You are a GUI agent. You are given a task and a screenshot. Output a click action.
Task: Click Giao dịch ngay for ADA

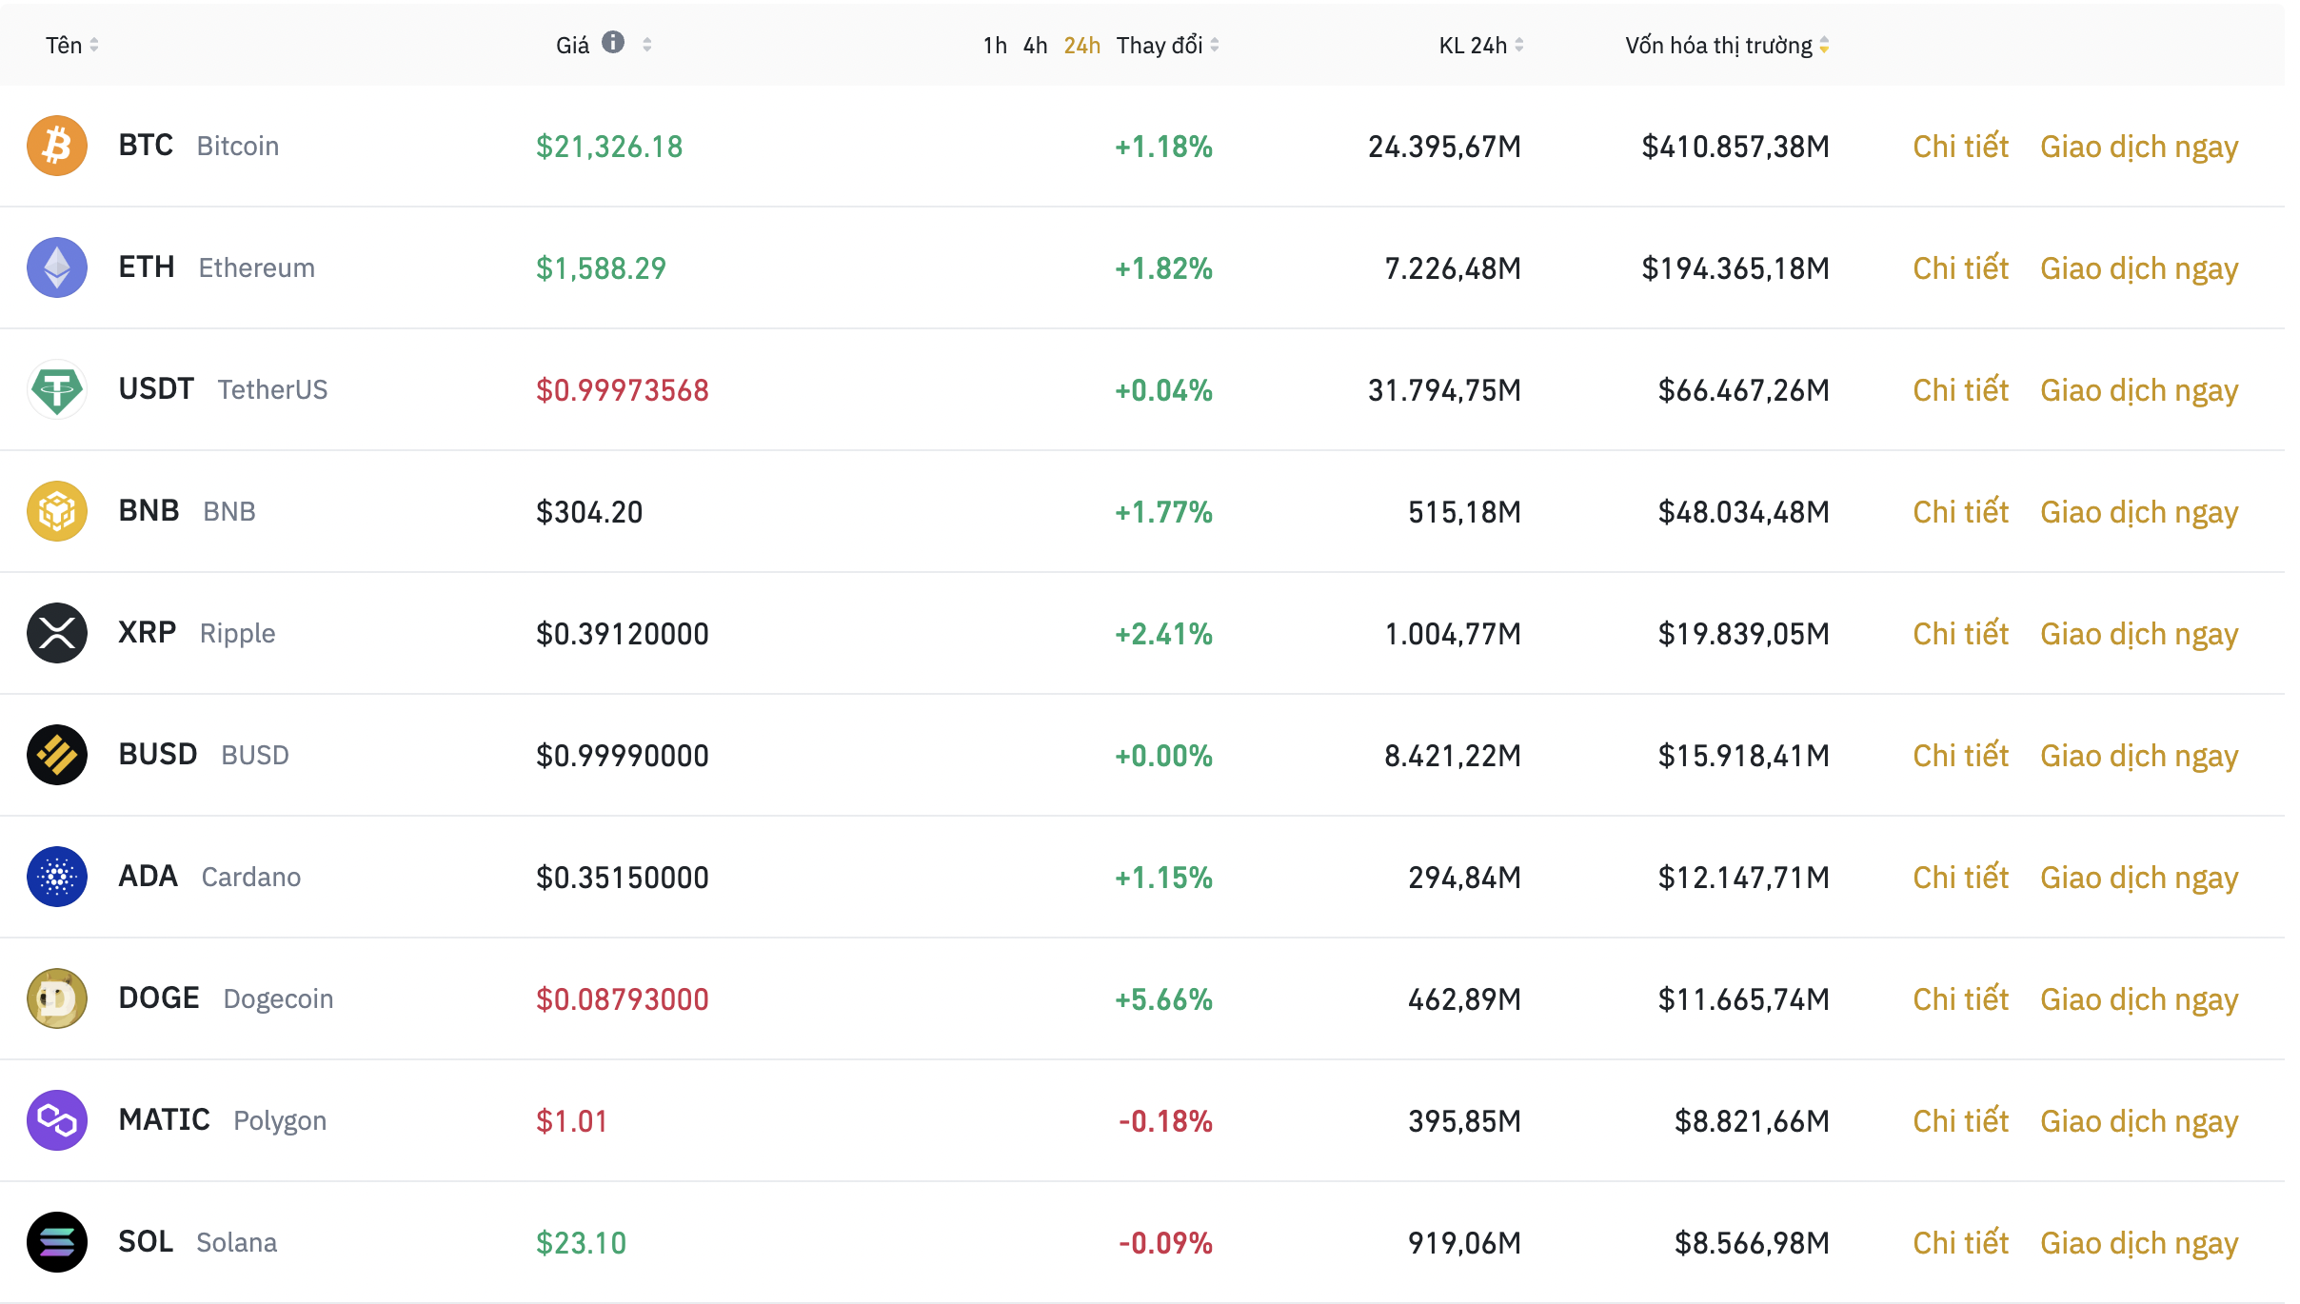[x=2139, y=879]
